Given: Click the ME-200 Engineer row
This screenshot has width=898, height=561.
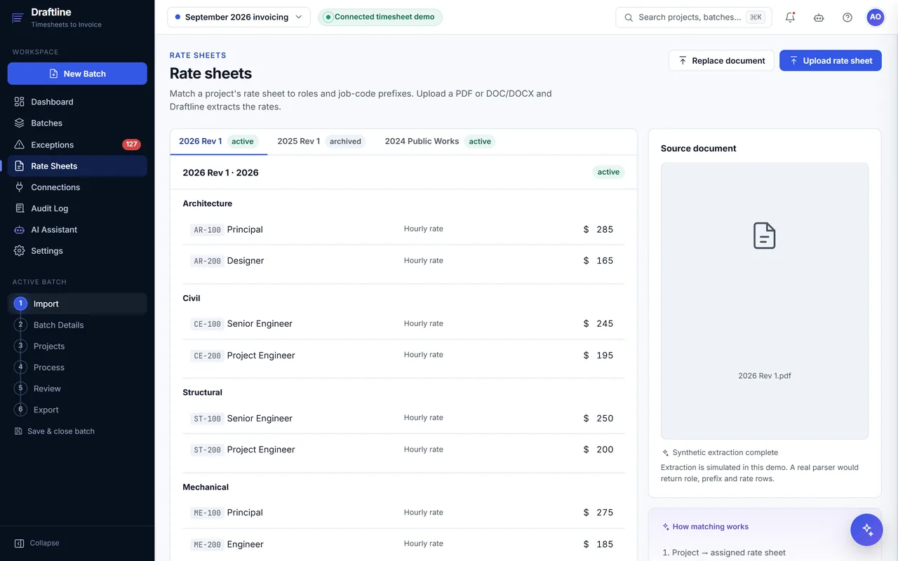Looking at the screenshot, I should click(x=403, y=544).
